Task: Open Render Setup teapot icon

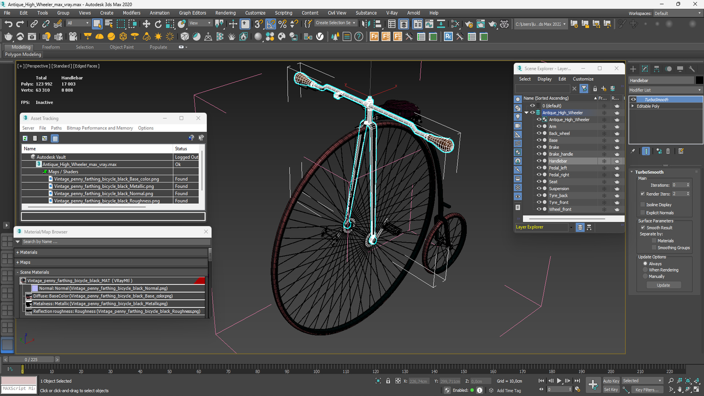Action: [x=469, y=24]
